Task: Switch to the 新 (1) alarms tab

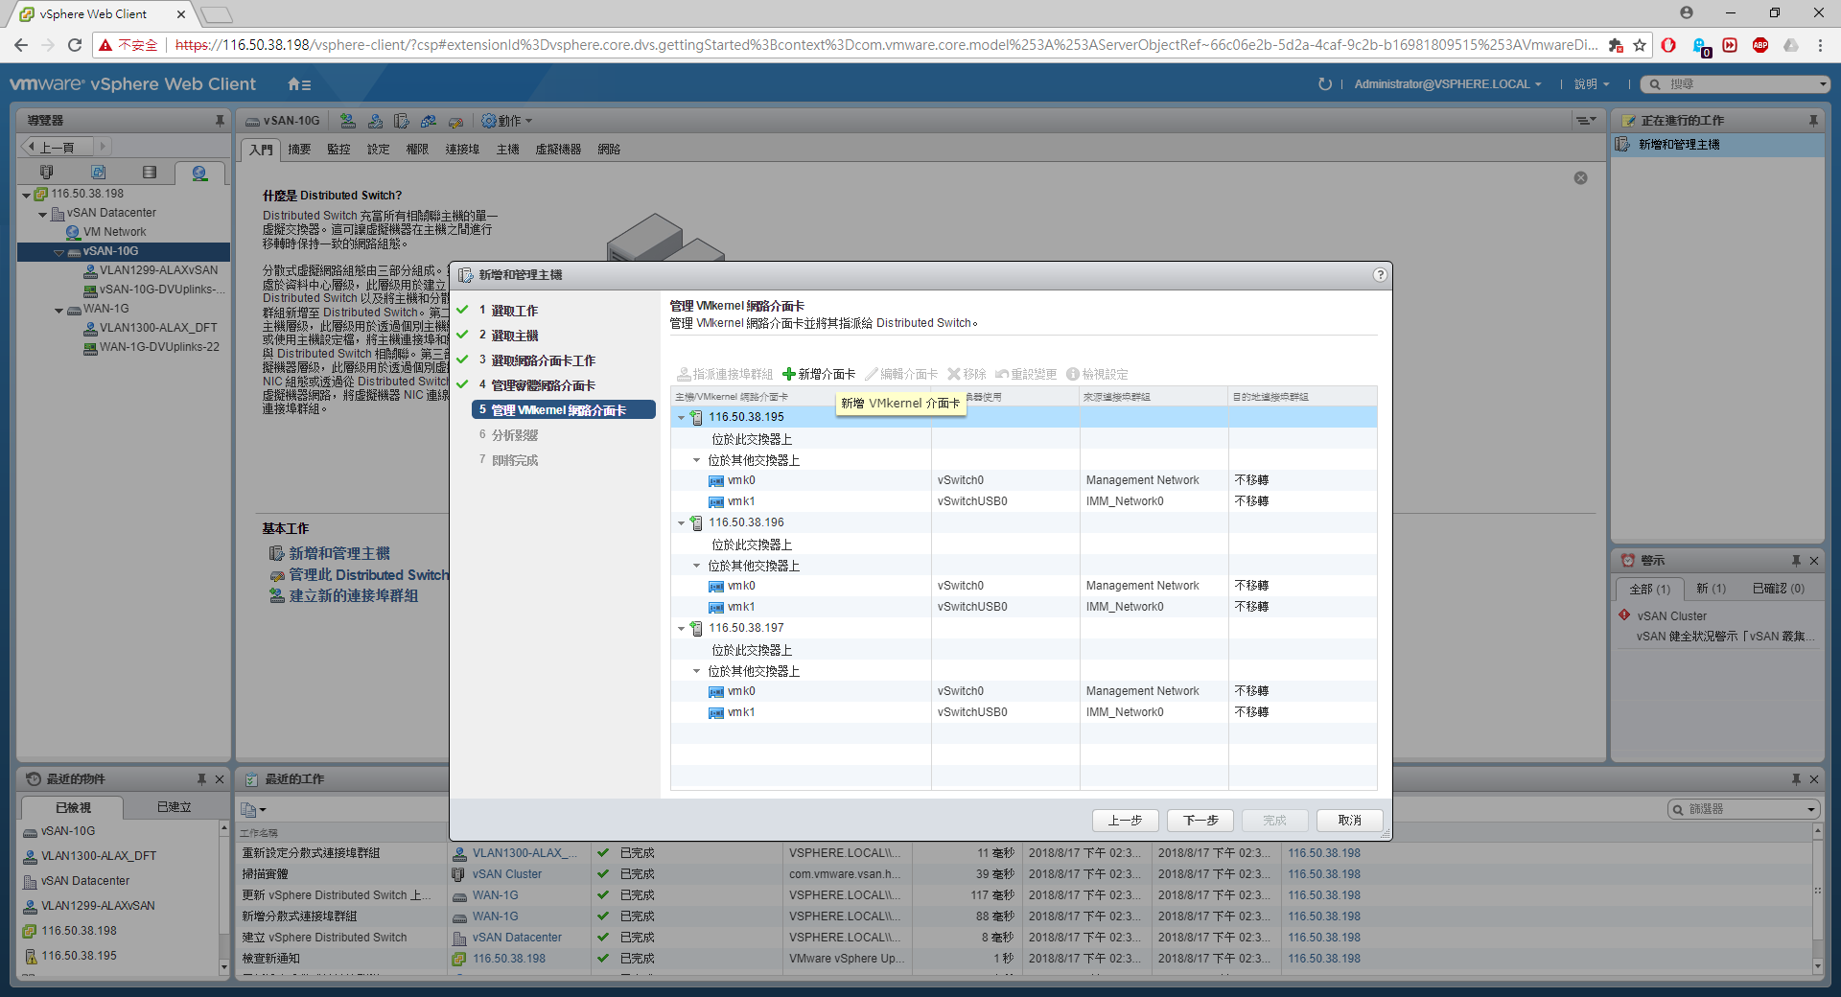Action: (1711, 589)
